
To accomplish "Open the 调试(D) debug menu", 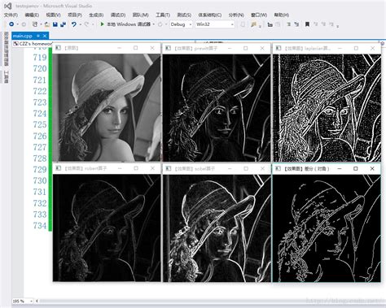I will click(118, 15).
